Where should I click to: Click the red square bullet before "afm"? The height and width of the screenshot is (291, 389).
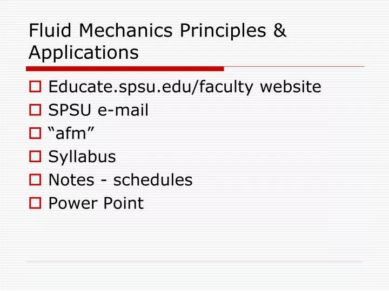coord(35,133)
